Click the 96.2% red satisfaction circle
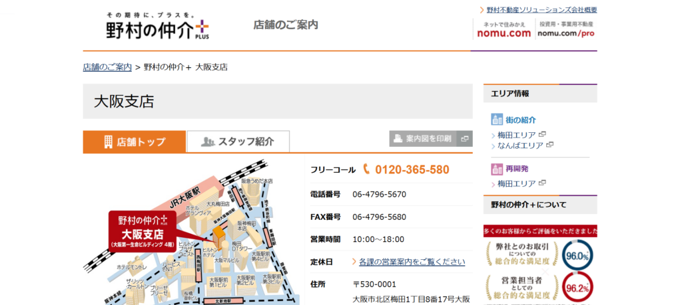The image size is (682, 305). point(577,288)
